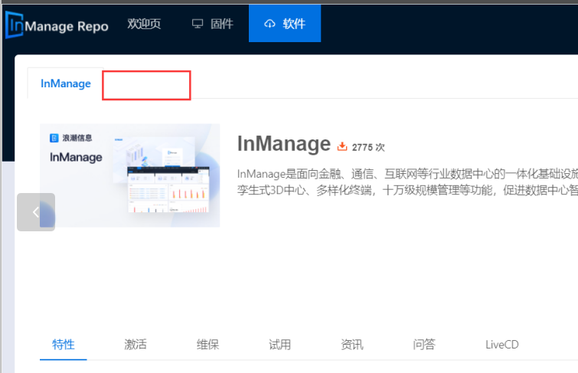
Task: Click the 2775 次 download count
Action: click(368, 146)
